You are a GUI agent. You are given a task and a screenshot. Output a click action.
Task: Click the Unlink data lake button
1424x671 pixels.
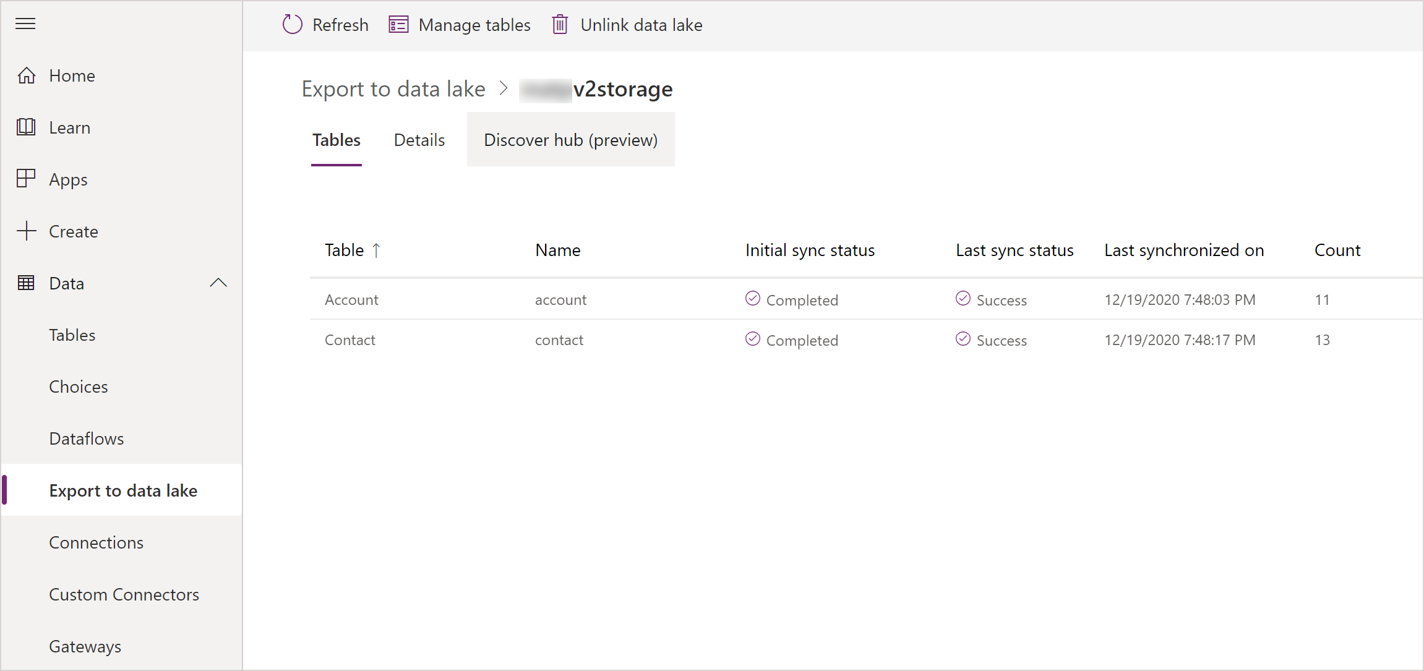pyautogui.click(x=628, y=25)
